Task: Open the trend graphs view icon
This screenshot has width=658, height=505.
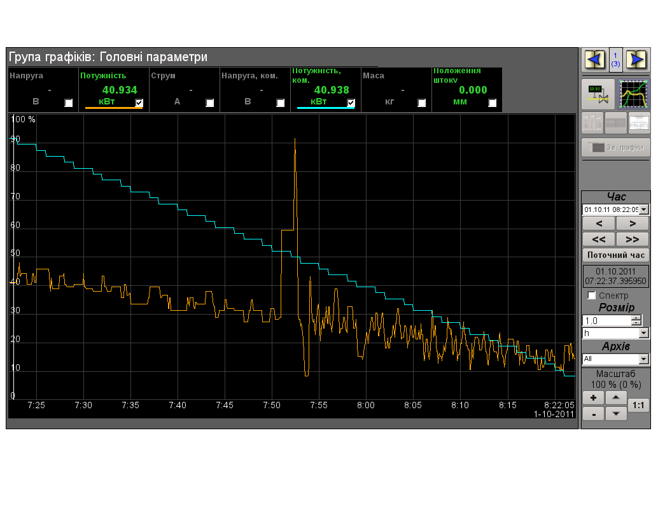Action: [x=634, y=94]
